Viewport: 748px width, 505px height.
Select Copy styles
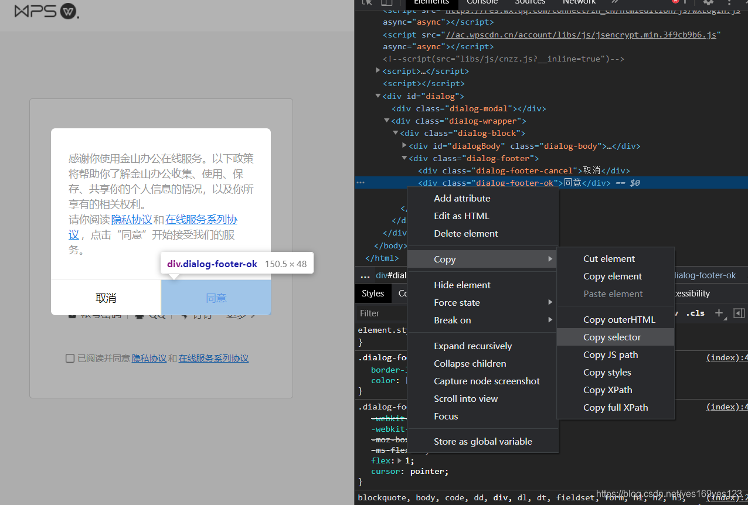tap(616, 372)
